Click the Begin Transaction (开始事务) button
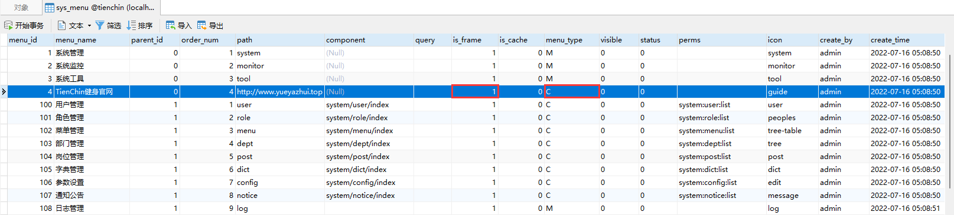 pyautogui.click(x=24, y=25)
